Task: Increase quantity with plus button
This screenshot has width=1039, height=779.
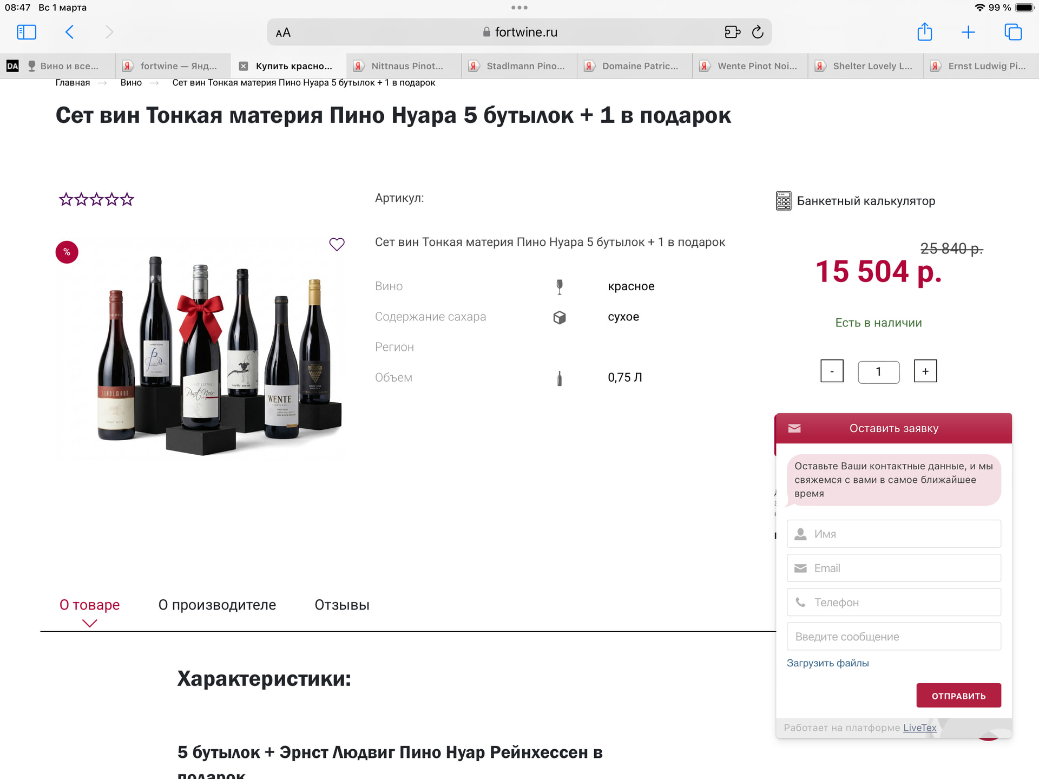Action: pos(925,371)
